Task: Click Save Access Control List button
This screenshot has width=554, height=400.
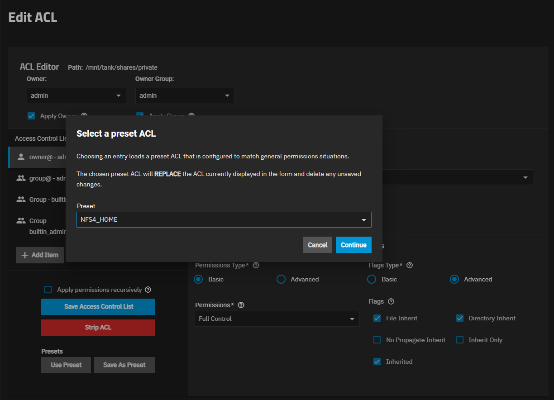Action: coord(98,307)
